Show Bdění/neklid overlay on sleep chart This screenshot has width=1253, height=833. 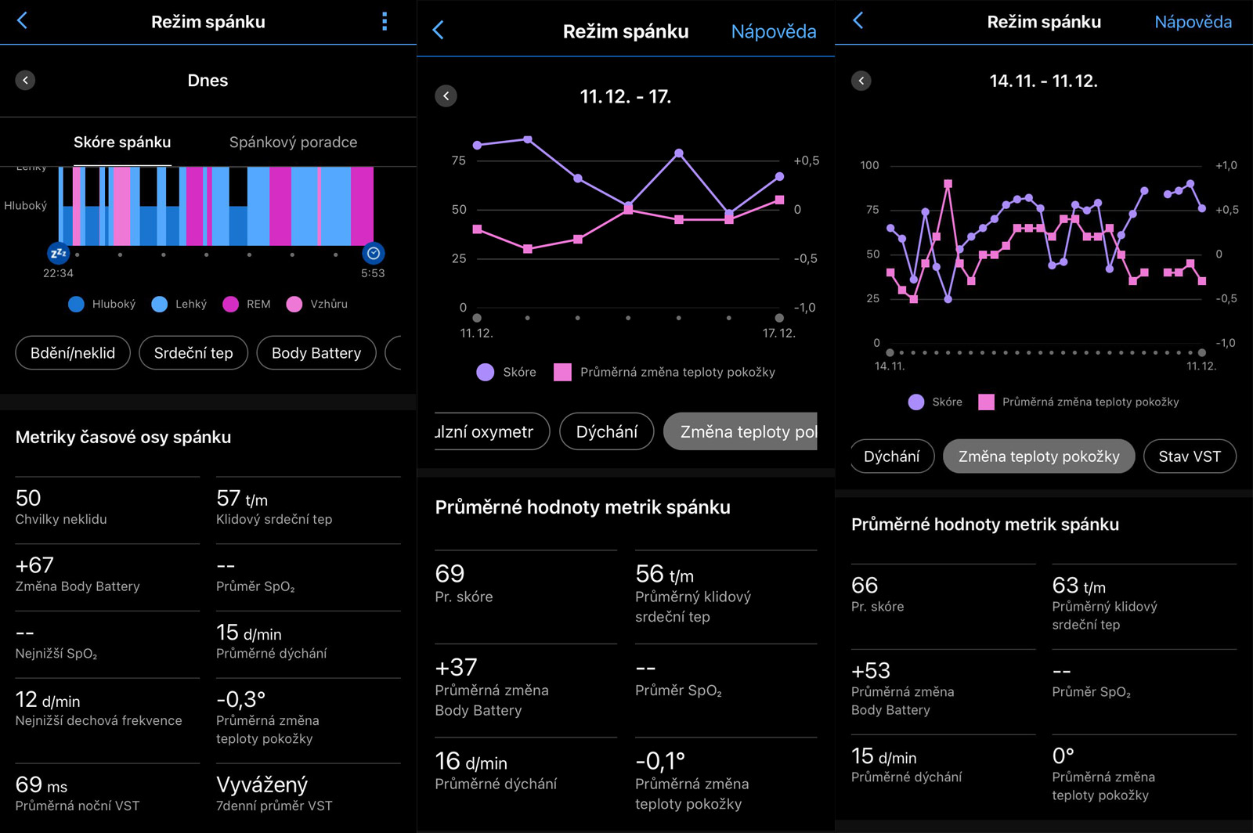tap(73, 353)
